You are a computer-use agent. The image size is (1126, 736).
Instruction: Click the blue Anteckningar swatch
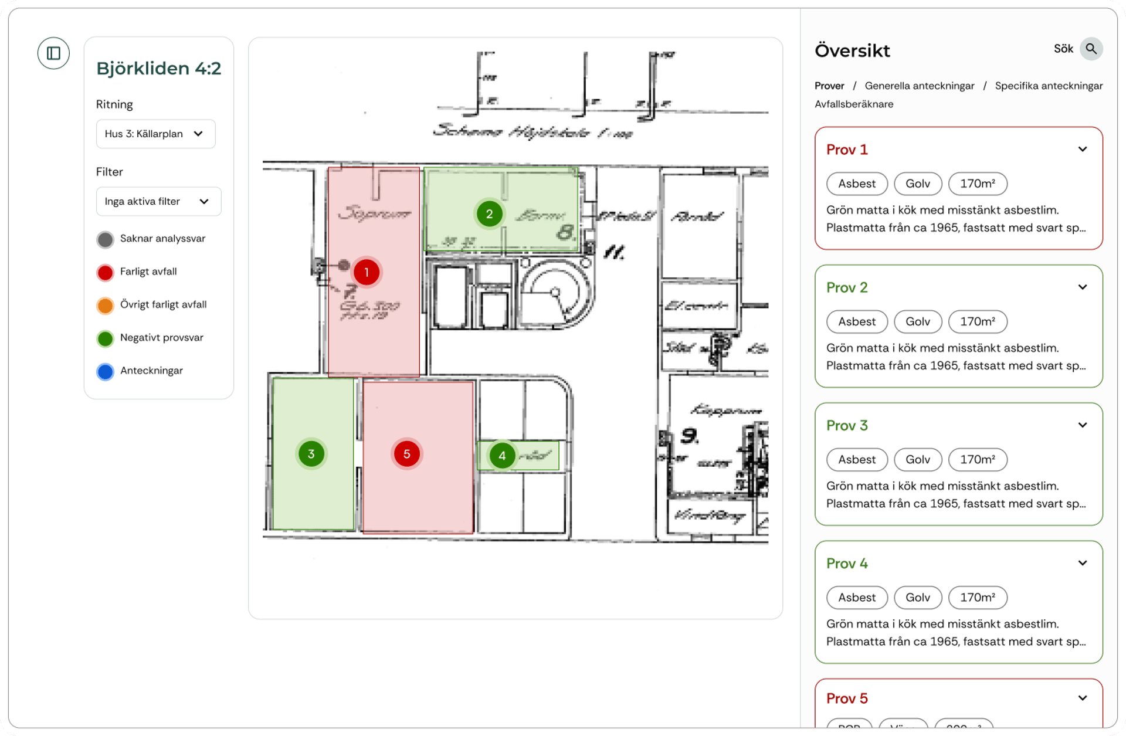(106, 372)
